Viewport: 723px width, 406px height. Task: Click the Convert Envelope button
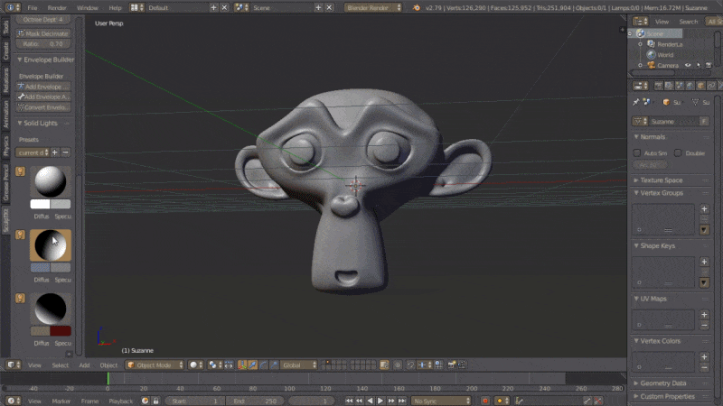point(43,107)
